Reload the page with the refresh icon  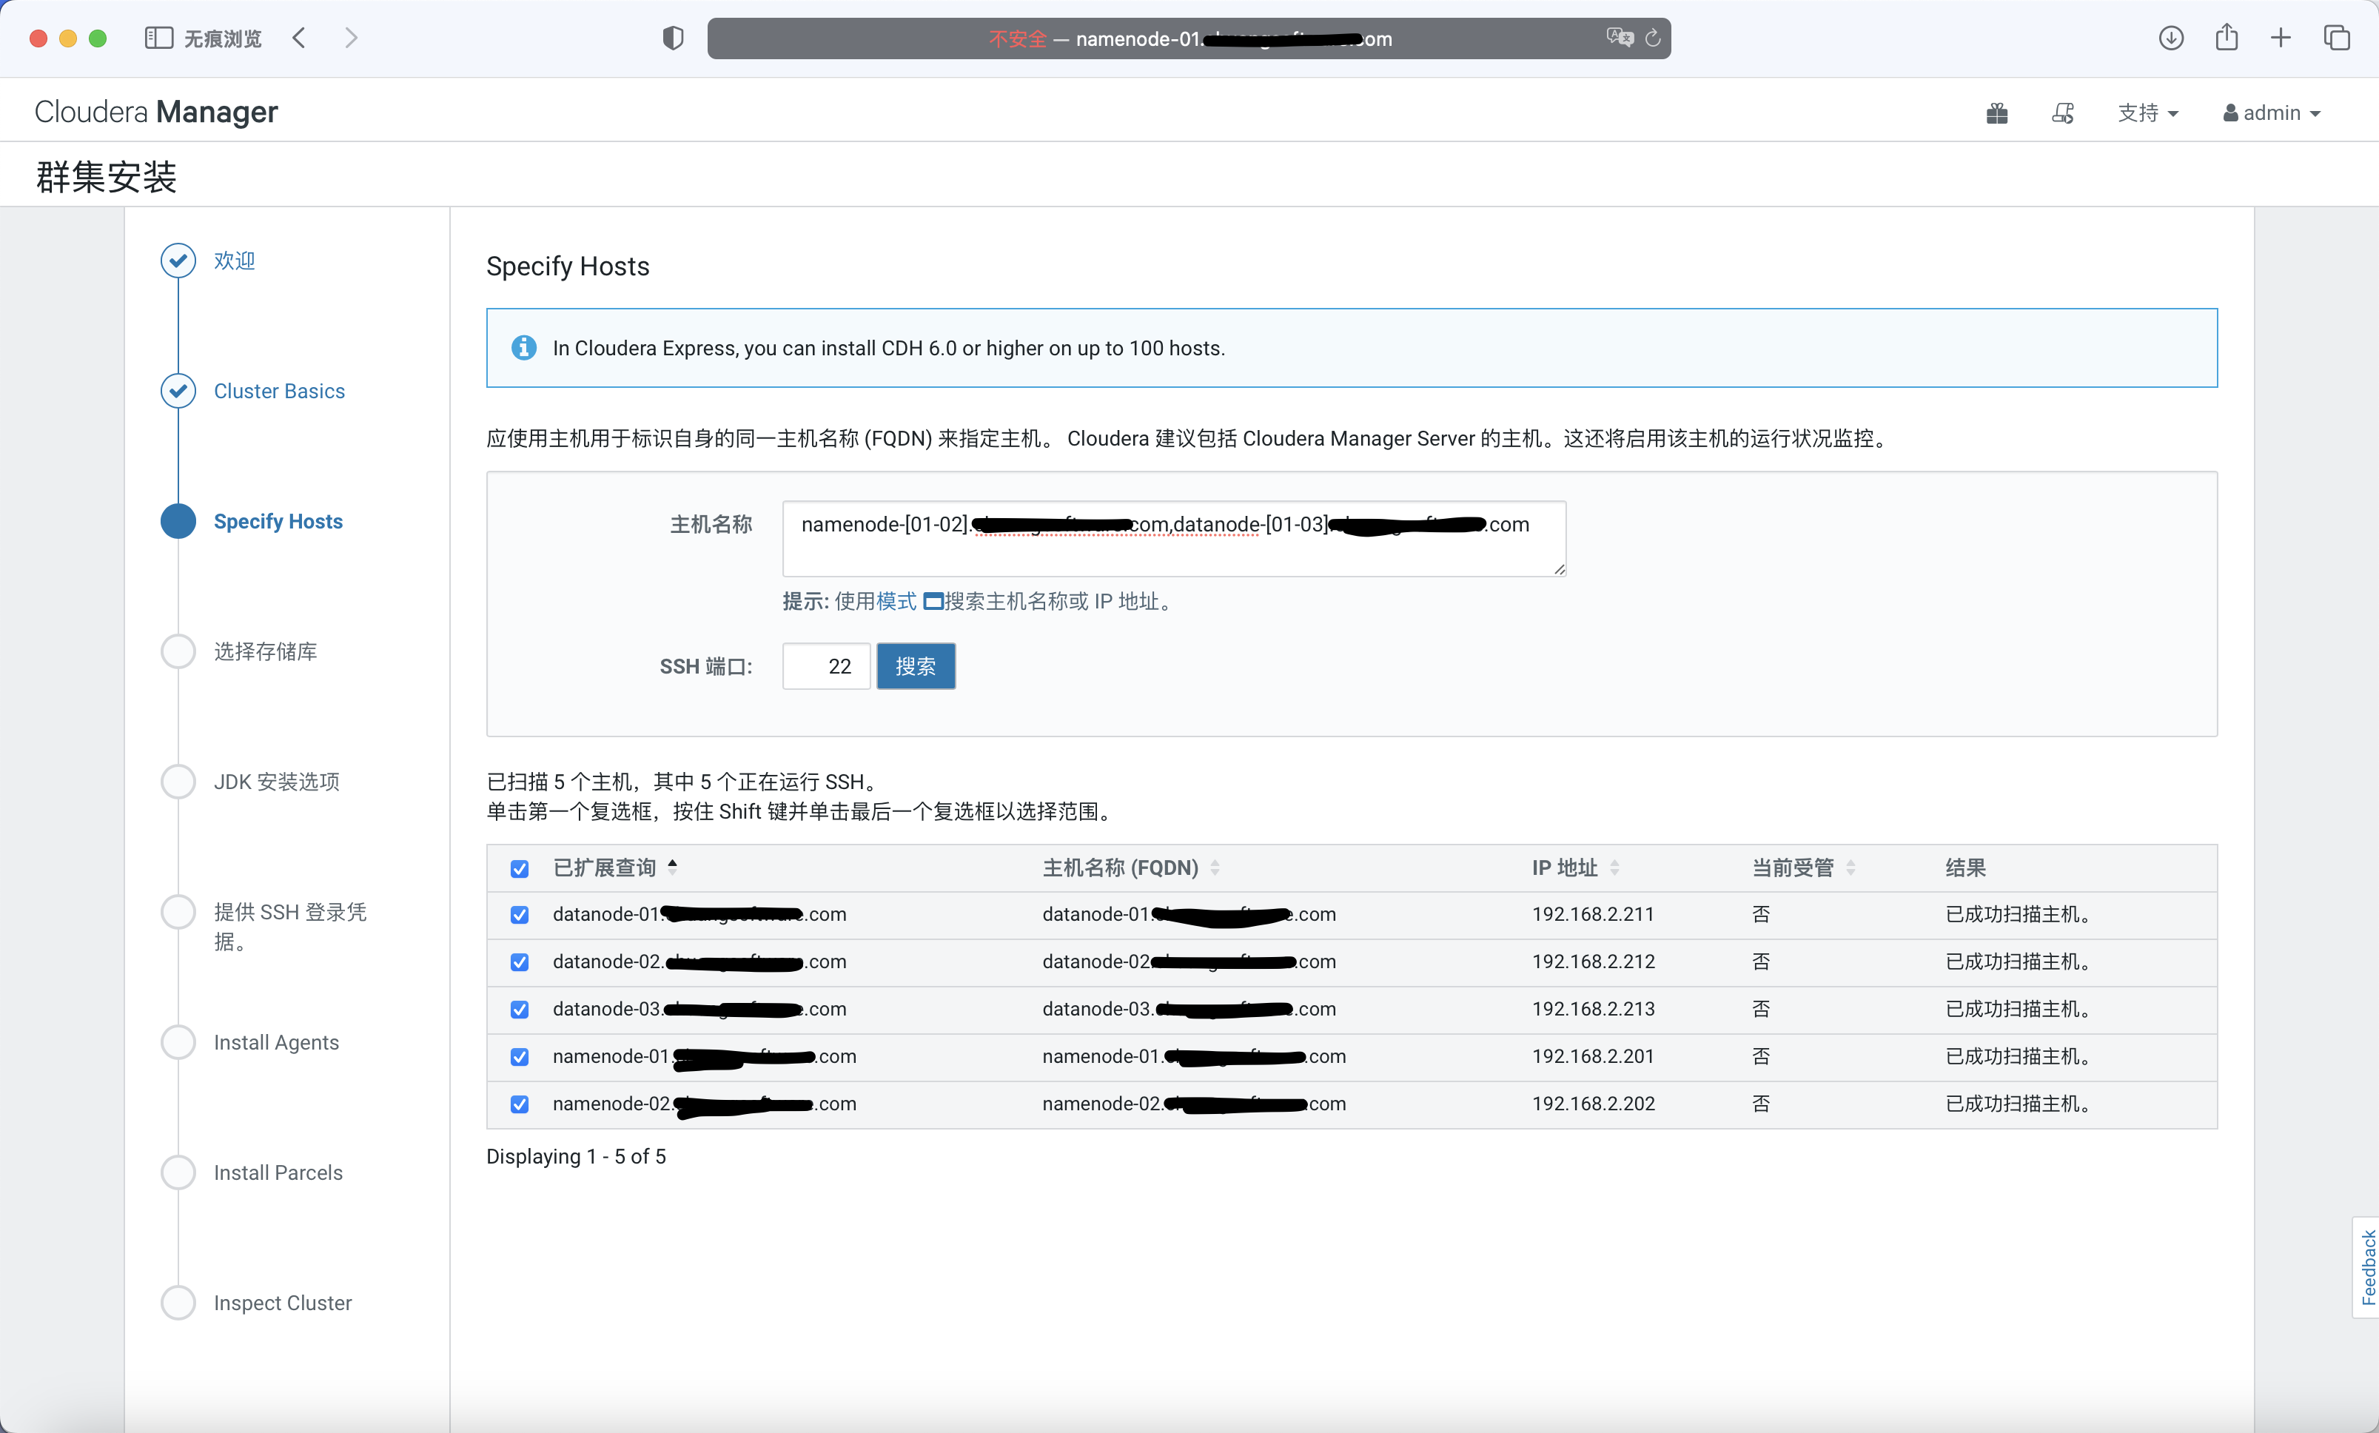point(1653,38)
